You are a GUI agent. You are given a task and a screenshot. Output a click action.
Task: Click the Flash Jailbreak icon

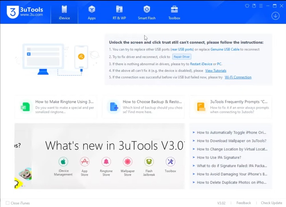(x=149, y=161)
